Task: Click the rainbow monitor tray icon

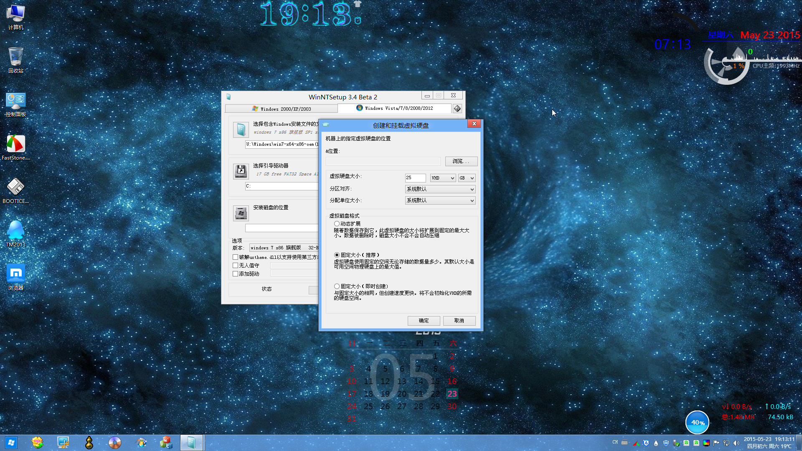Action: 706,443
